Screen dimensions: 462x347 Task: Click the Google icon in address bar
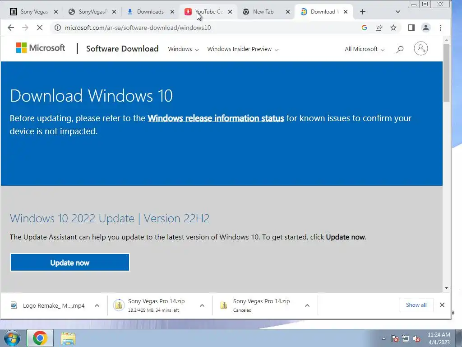365,28
